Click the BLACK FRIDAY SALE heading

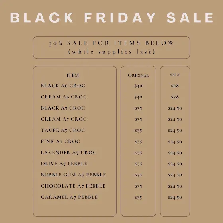[111, 18]
